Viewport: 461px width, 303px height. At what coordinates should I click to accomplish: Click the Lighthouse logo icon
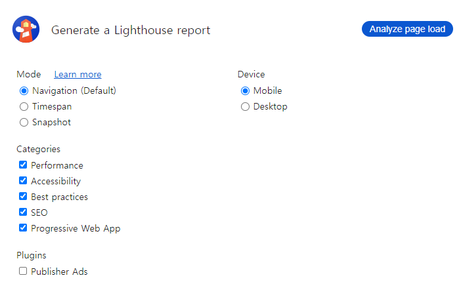tap(26, 30)
